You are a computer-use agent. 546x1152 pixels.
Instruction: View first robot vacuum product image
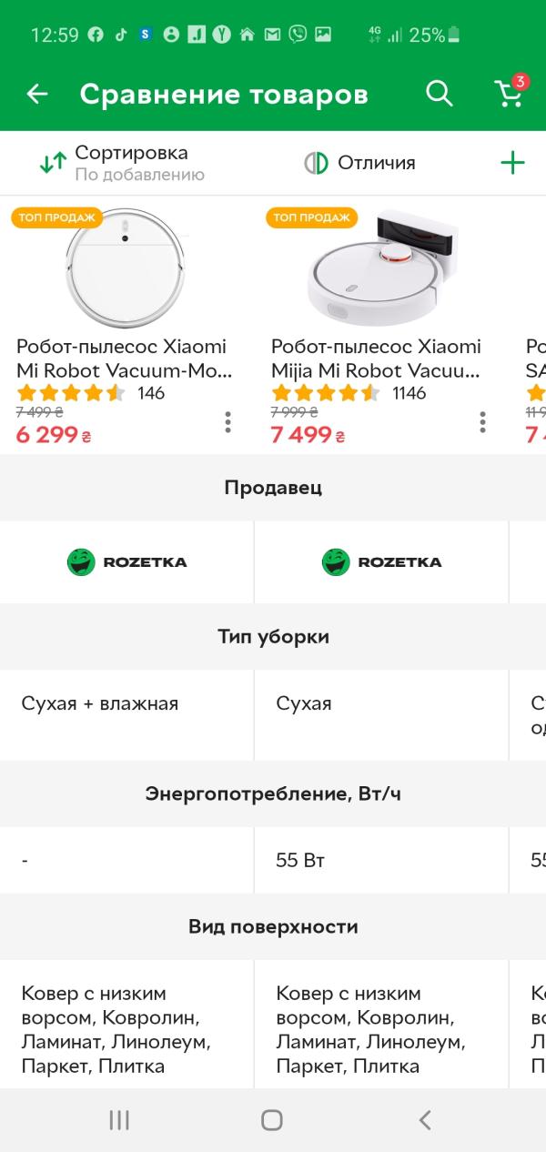tap(126, 266)
